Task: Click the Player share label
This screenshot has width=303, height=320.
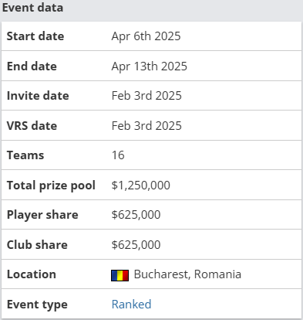Action: point(42,215)
